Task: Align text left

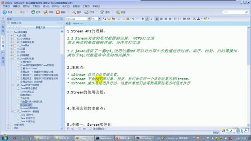Action: coord(157,19)
